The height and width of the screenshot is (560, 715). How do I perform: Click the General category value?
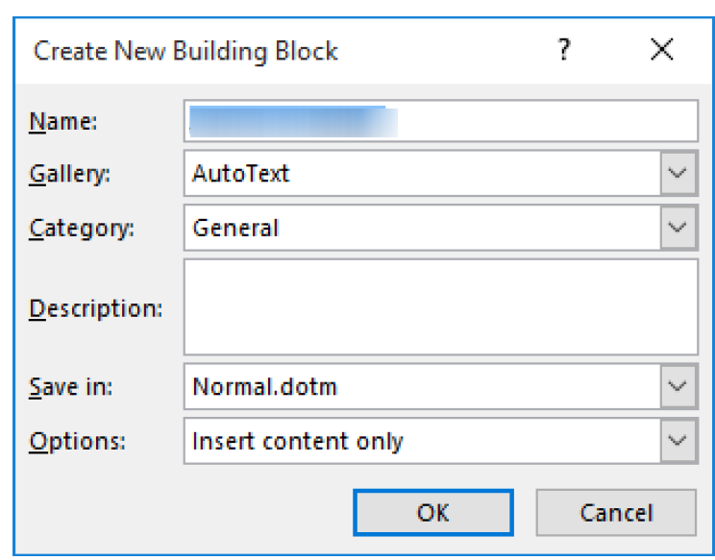pyautogui.click(x=235, y=228)
